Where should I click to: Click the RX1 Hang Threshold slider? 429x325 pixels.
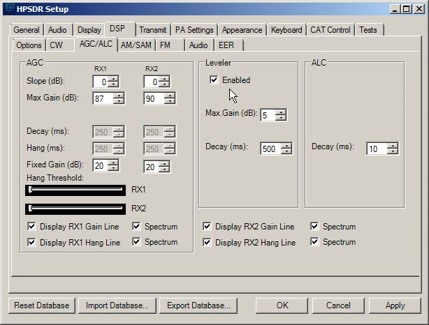click(75, 190)
